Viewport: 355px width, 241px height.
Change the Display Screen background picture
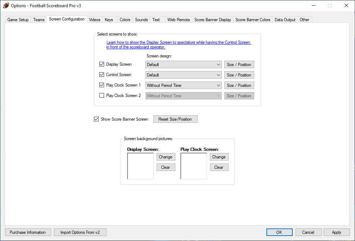166,157
